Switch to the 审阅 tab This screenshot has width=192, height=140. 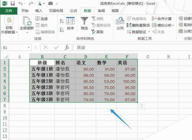(x=101, y=11)
